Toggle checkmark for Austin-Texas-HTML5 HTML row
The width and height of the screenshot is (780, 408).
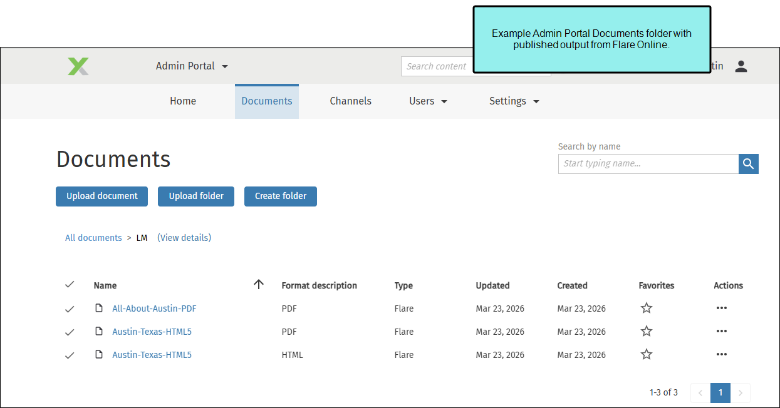click(70, 355)
